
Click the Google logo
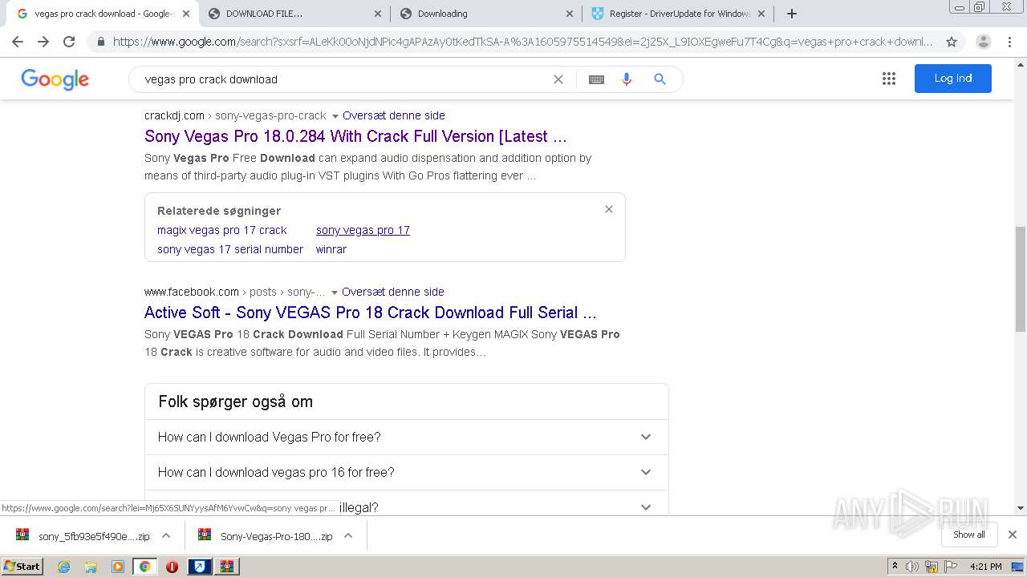pos(55,79)
